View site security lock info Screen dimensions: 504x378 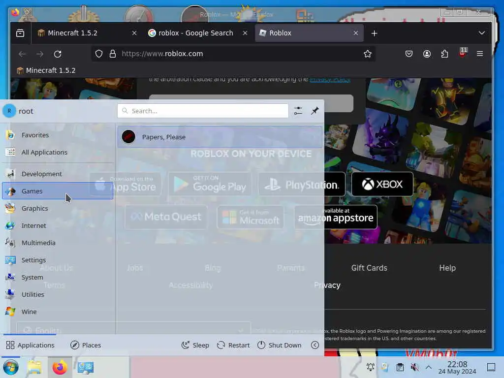click(113, 54)
